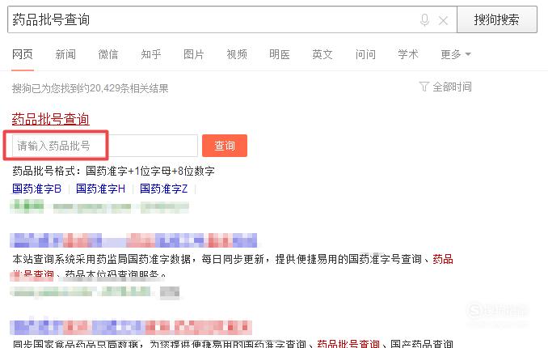The image size is (548, 348).
Task: Click the description starting 本站查询系统采用药监局
Action: 233,266
